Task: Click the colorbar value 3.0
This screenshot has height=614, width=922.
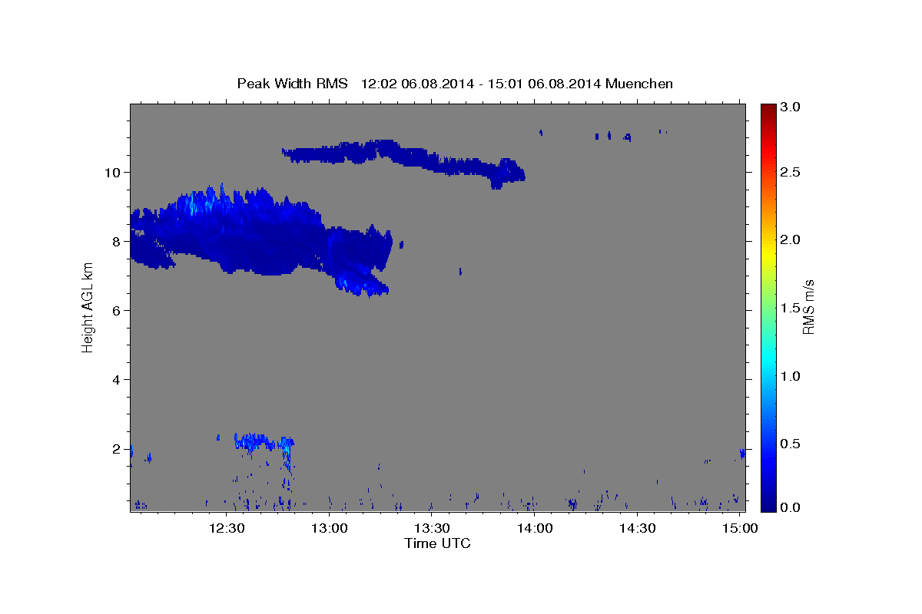Action: (x=792, y=107)
